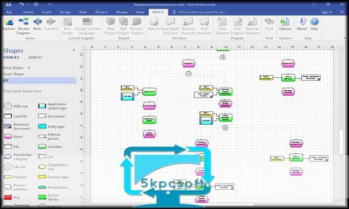The width and height of the screenshot is (349, 209).
Task: Select the AND rule shape
Action: point(16,106)
